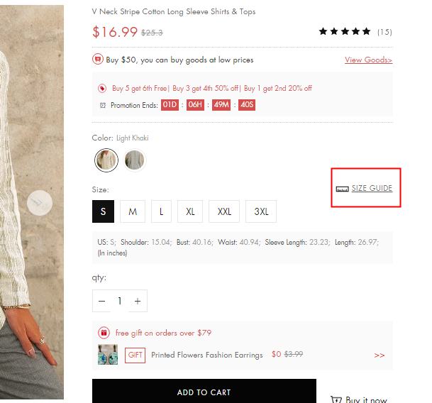Select size S option
432x403 pixels.
103,211
